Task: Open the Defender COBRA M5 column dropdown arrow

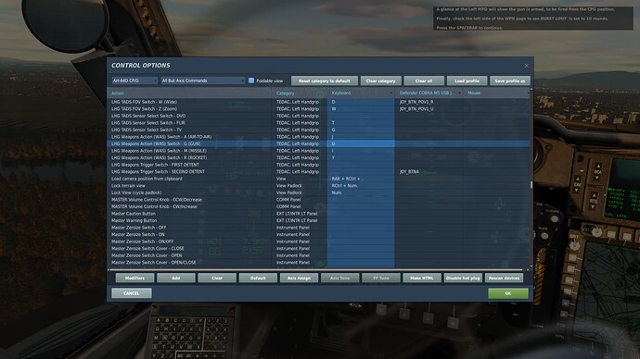Action: [459, 93]
